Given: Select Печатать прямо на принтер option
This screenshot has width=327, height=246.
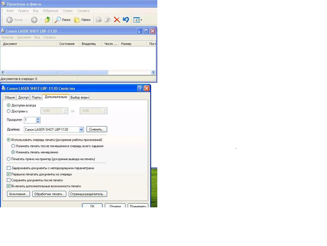Looking at the screenshot, I should point(8,159).
